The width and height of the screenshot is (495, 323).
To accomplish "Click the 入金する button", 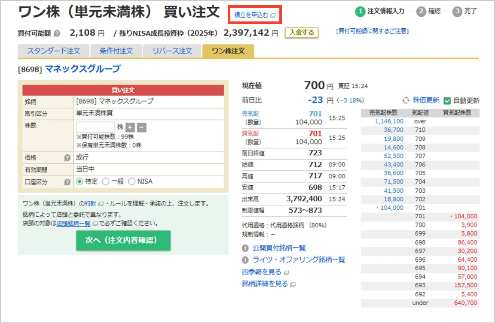I will pos(302,33).
